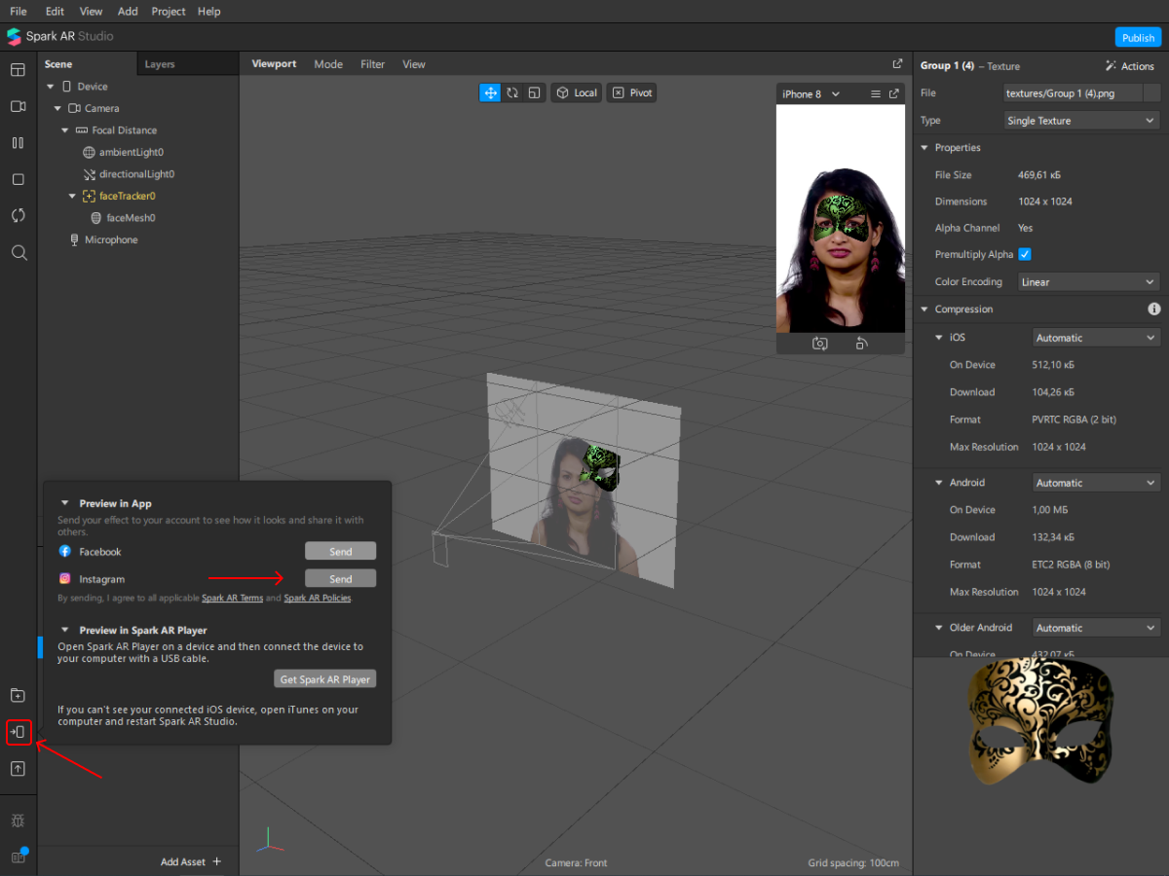
Task: Click the camera capture icon under simulator
Action: tap(820, 344)
